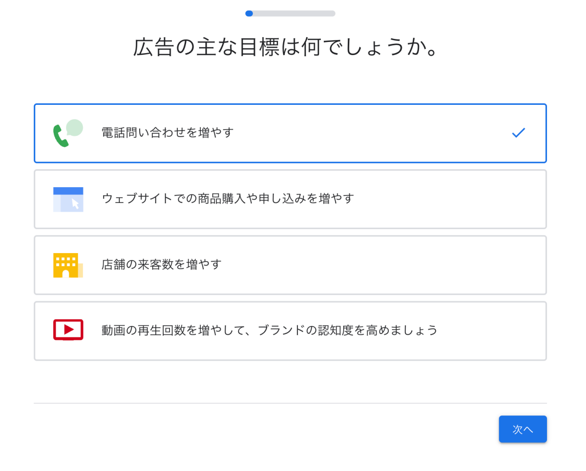Click the red play triangle symbol
This screenshot has height=471, width=586.
[x=69, y=330]
